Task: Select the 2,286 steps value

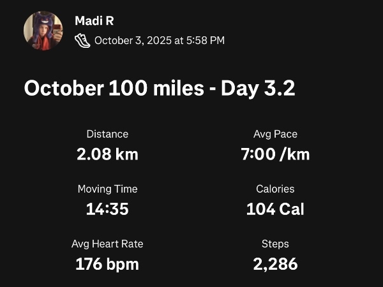Action: click(x=275, y=263)
